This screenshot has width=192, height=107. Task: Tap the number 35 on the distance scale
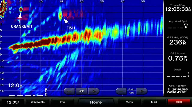[x=143, y=2]
